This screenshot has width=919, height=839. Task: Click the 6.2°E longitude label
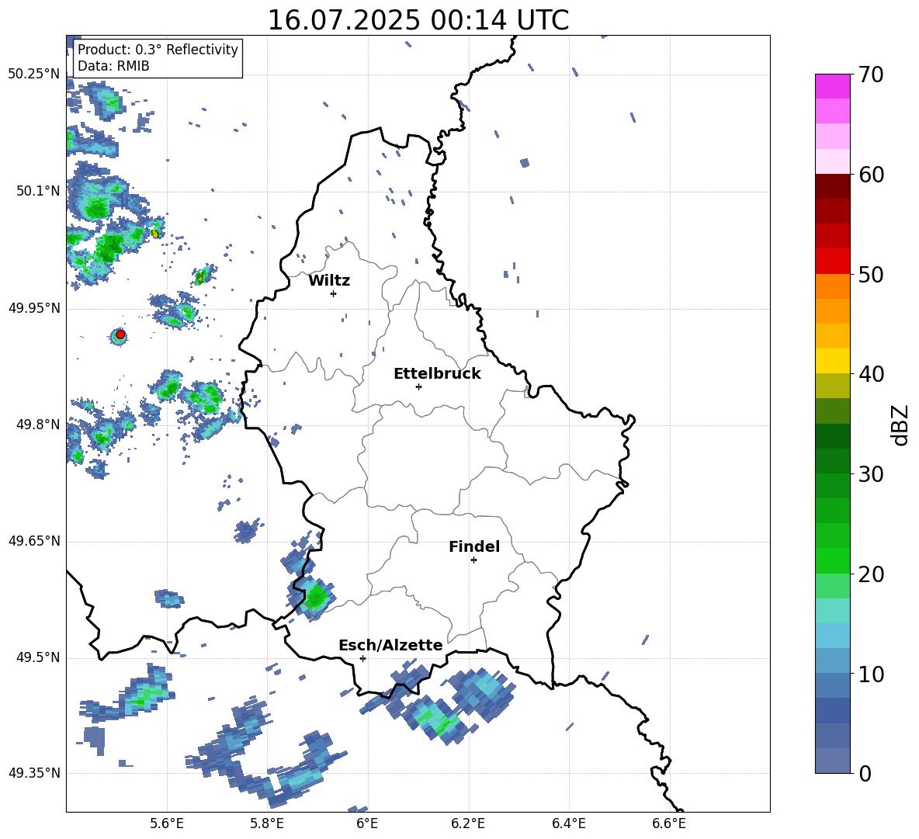[x=468, y=823]
